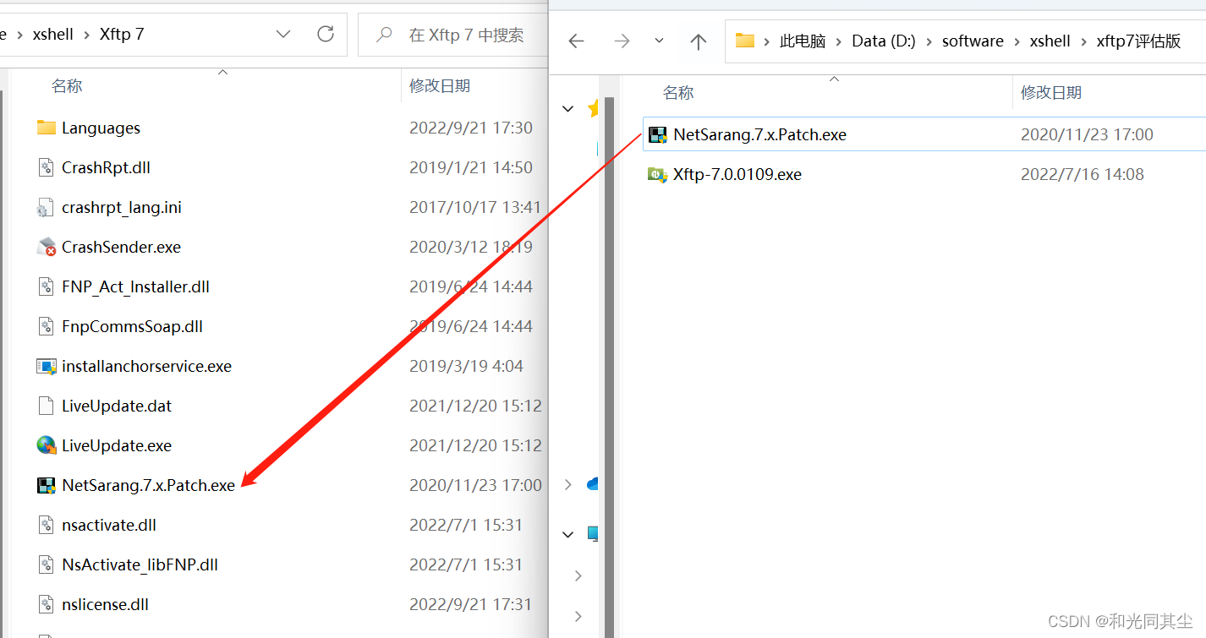The image size is (1206, 638).
Task: Select installanchorservice.exe file name
Action: click(146, 366)
